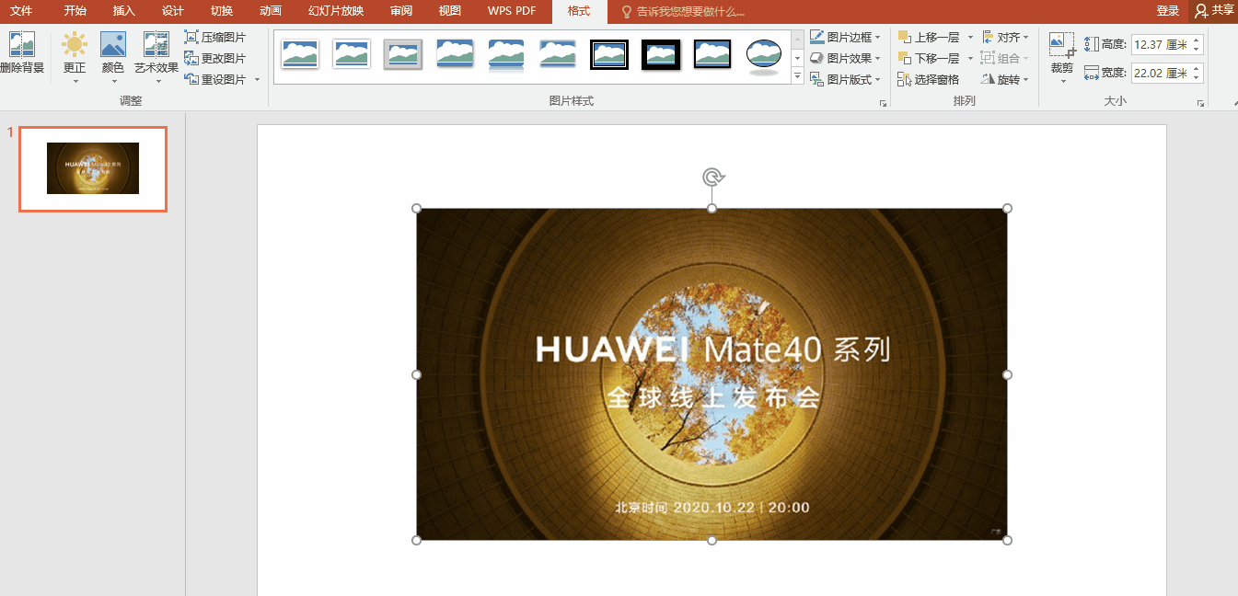Click Change Picture (更改图片)
This screenshot has width=1238, height=596.
(215, 58)
